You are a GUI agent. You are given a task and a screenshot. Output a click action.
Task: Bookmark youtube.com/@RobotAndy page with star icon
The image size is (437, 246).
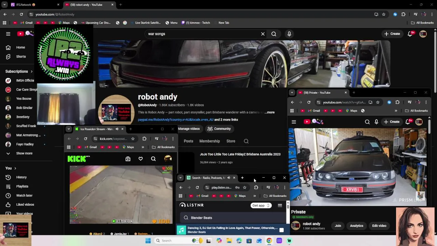click(384, 14)
